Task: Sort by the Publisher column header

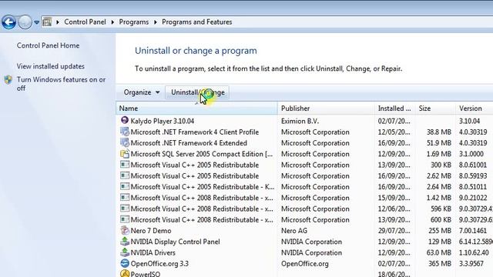Action: click(326, 108)
